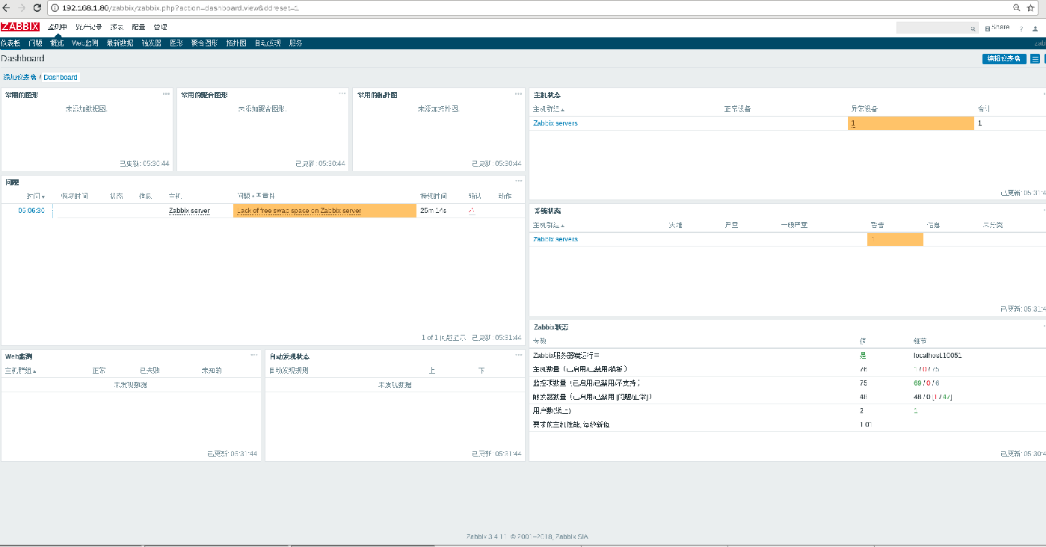The width and height of the screenshot is (1046, 547).
Task: Click the zoom magnifier icon in address bar
Action: click(1018, 7)
